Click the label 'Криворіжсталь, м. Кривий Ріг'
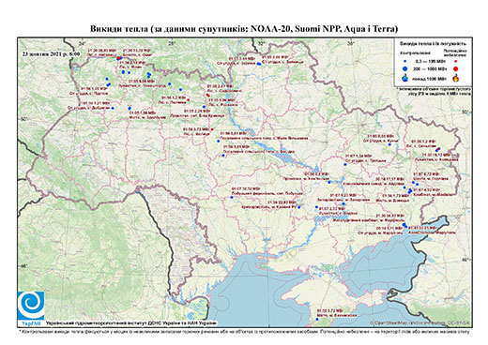488x345 pixels. coord(268,207)
